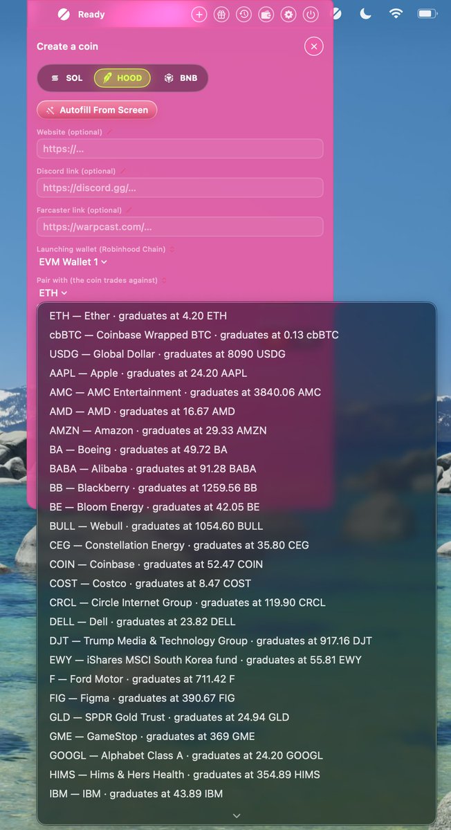
Task: Choose CEG — Constellation Energy option
Action: tap(237, 545)
